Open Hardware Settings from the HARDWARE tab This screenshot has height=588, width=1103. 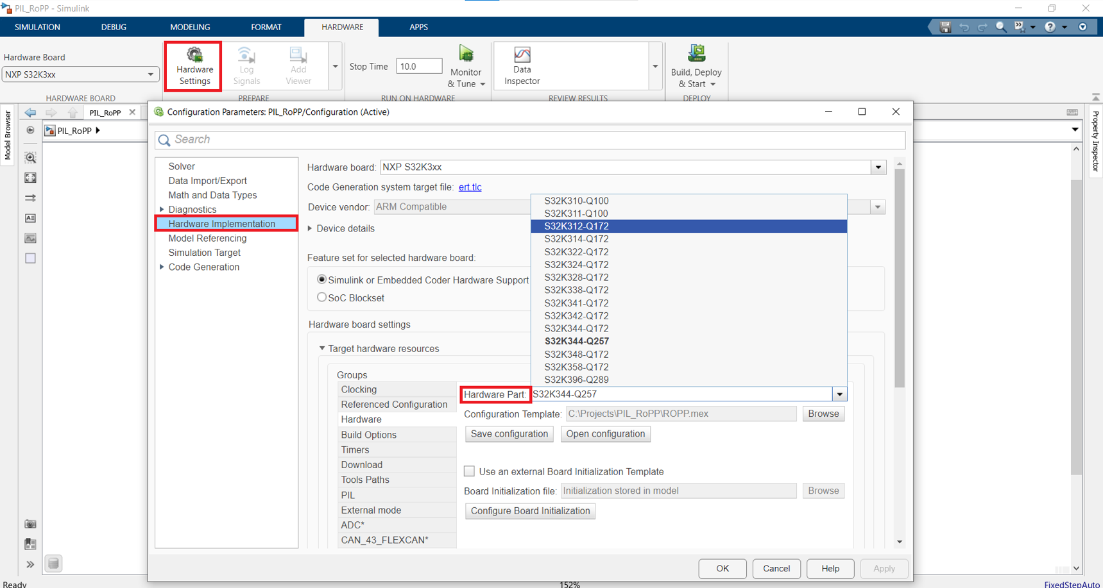192,66
